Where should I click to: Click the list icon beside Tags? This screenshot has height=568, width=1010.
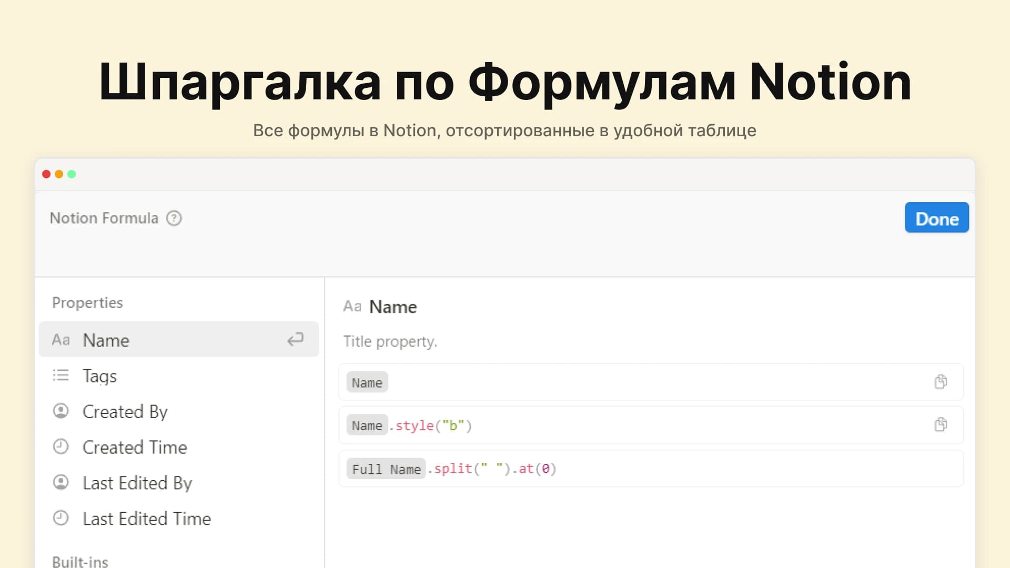click(x=60, y=375)
